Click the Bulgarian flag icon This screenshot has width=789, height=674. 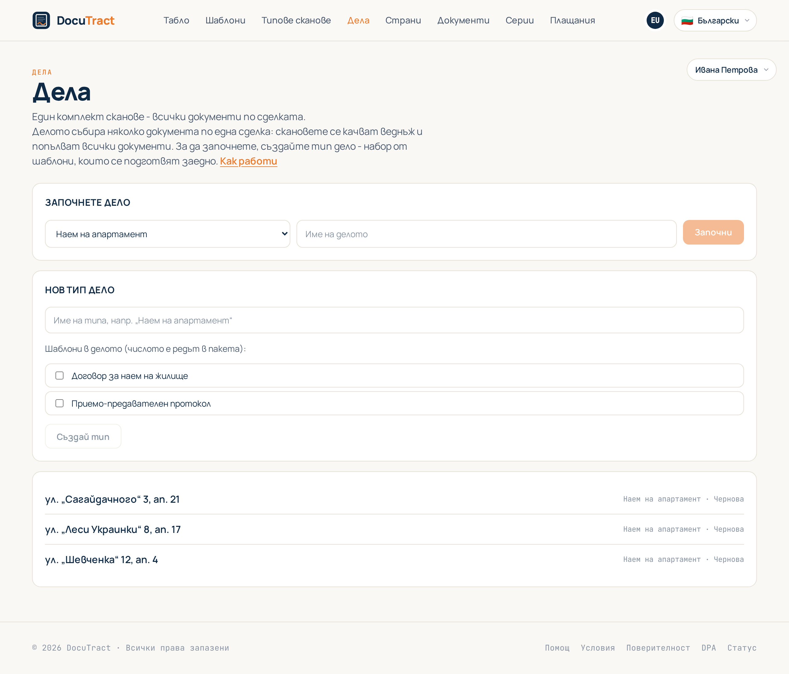(687, 21)
